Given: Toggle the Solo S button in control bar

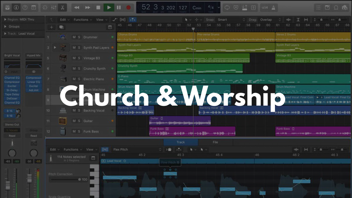Looking at the screenshot, I should click(253, 7).
